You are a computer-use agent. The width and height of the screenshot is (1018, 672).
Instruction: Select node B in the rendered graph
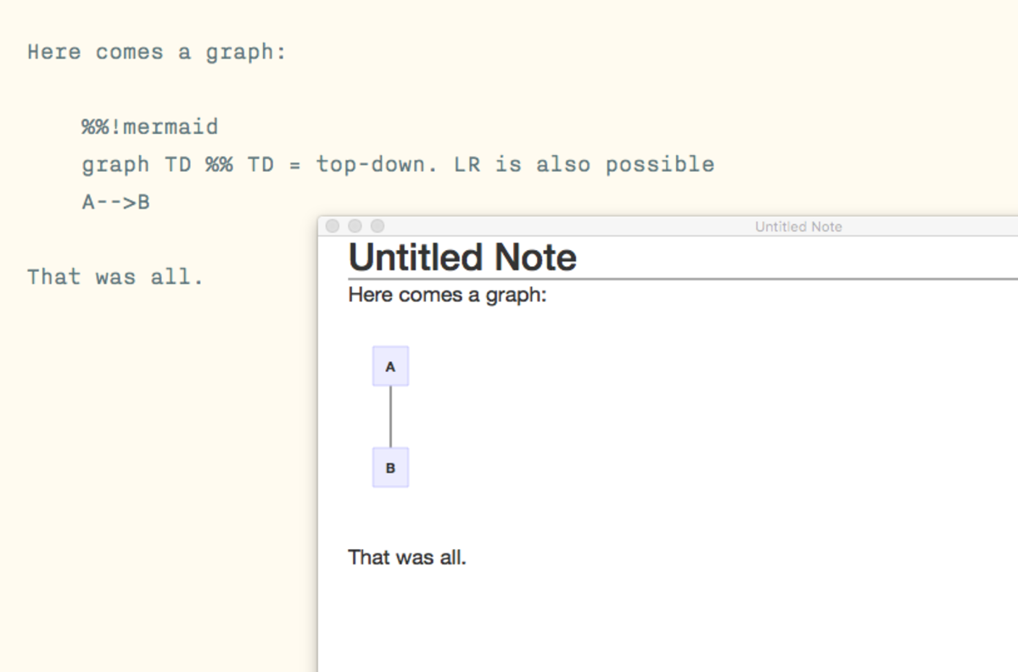390,467
